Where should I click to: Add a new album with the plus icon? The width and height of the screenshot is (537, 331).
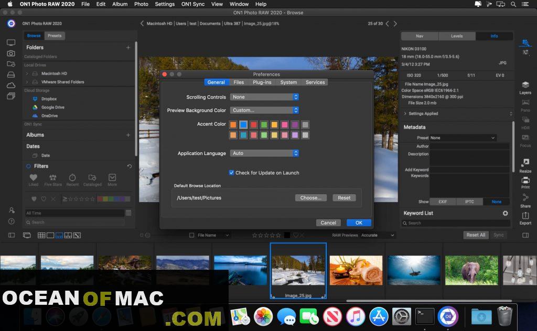[128, 135]
